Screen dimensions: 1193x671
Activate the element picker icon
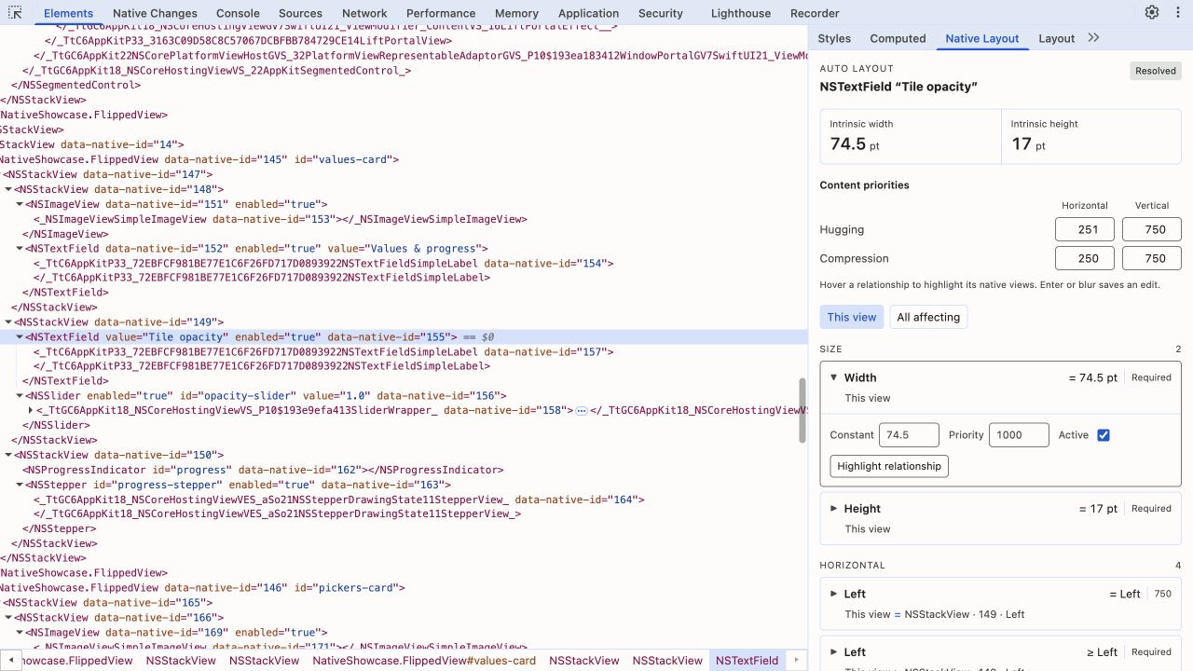pyautogui.click(x=15, y=13)
